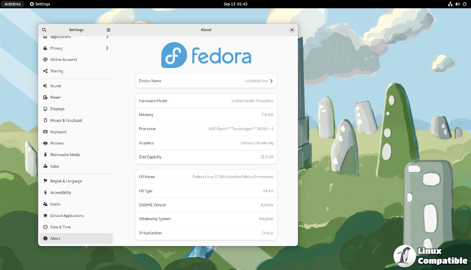471x270 pixels.
Task: Click the Printers icon in sidebar
Action: click(46, 143)
